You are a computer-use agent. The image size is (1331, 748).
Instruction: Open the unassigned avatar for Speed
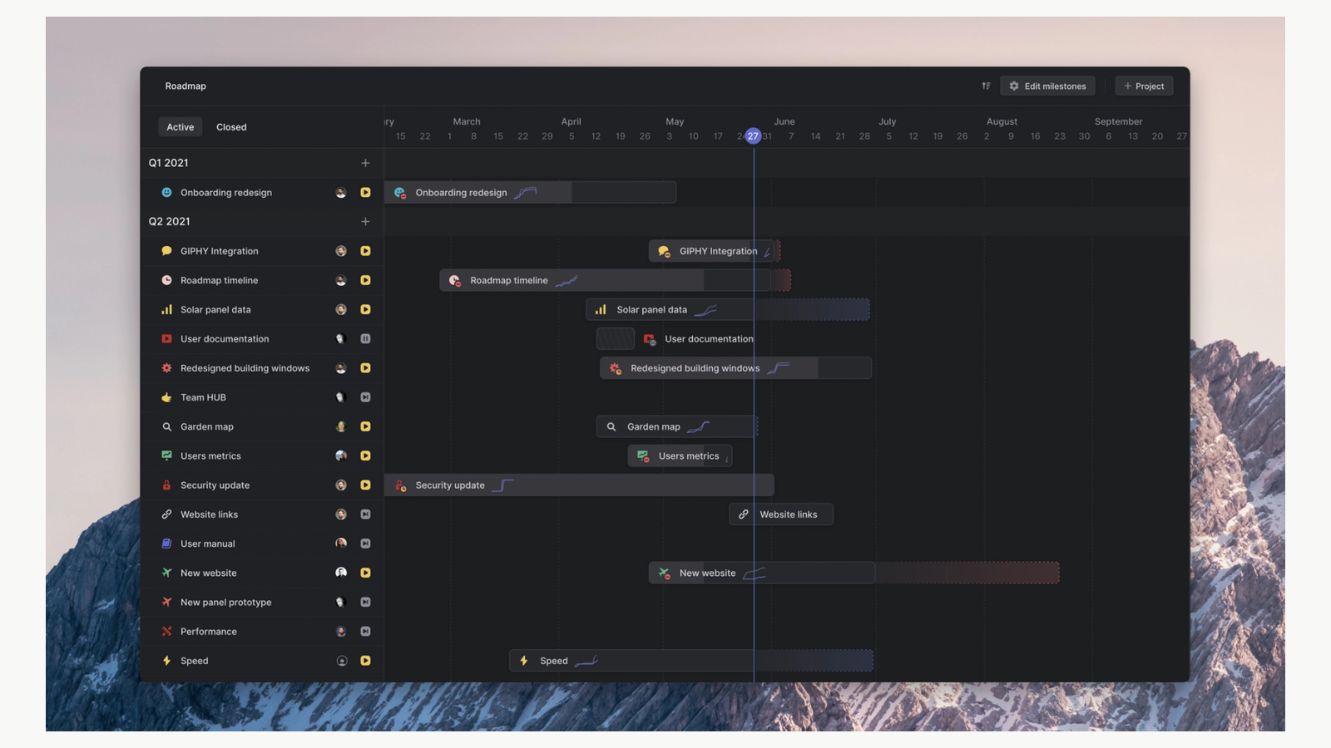341,661
